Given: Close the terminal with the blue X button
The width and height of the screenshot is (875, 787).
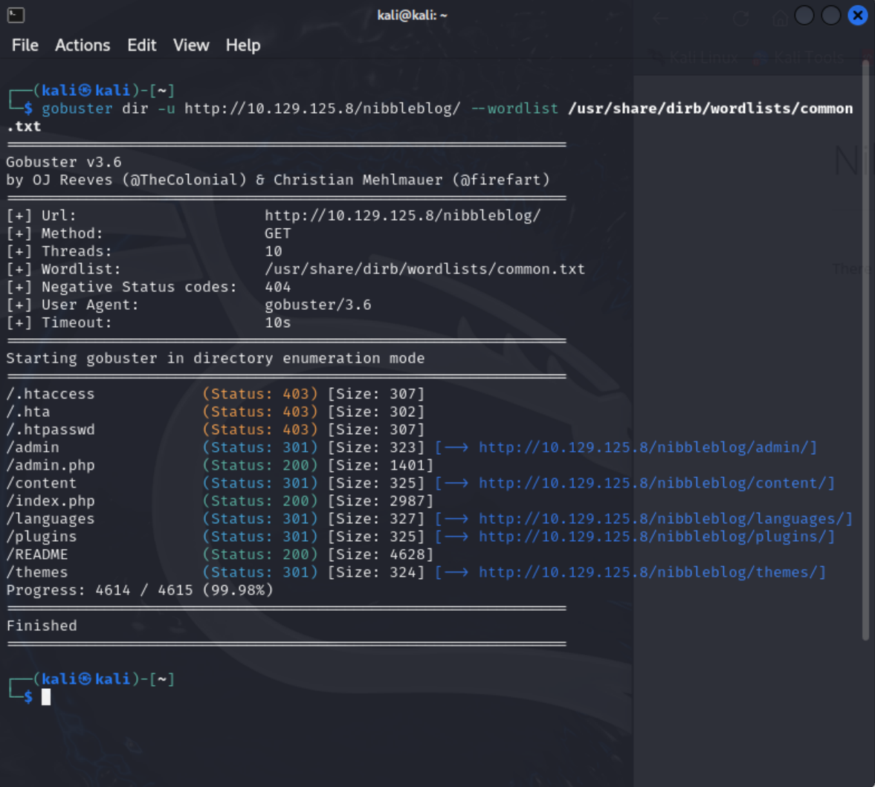Looking at the screenshot, I should [857, 15].
